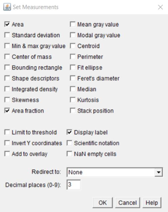Tick the NaN empty cells checkbox
This screenshot has height=212, width=168.
69,154
